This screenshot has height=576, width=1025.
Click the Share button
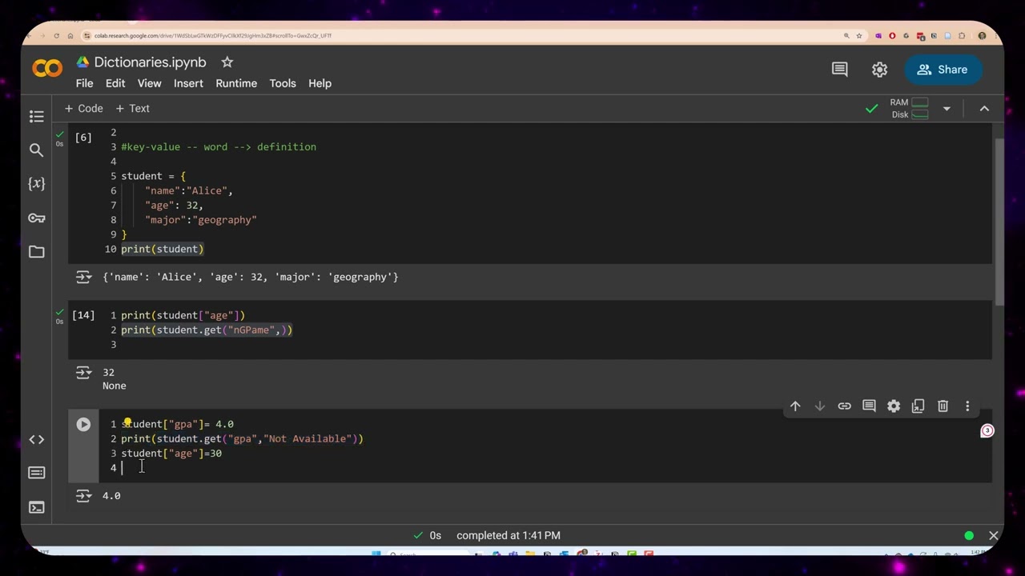[943, 70]
